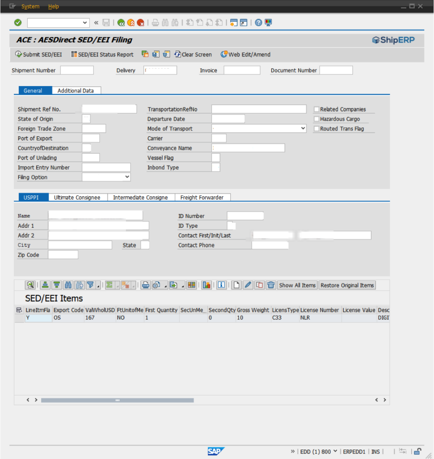Click the blue information icon in the items toolbar

tap(221, 285)
